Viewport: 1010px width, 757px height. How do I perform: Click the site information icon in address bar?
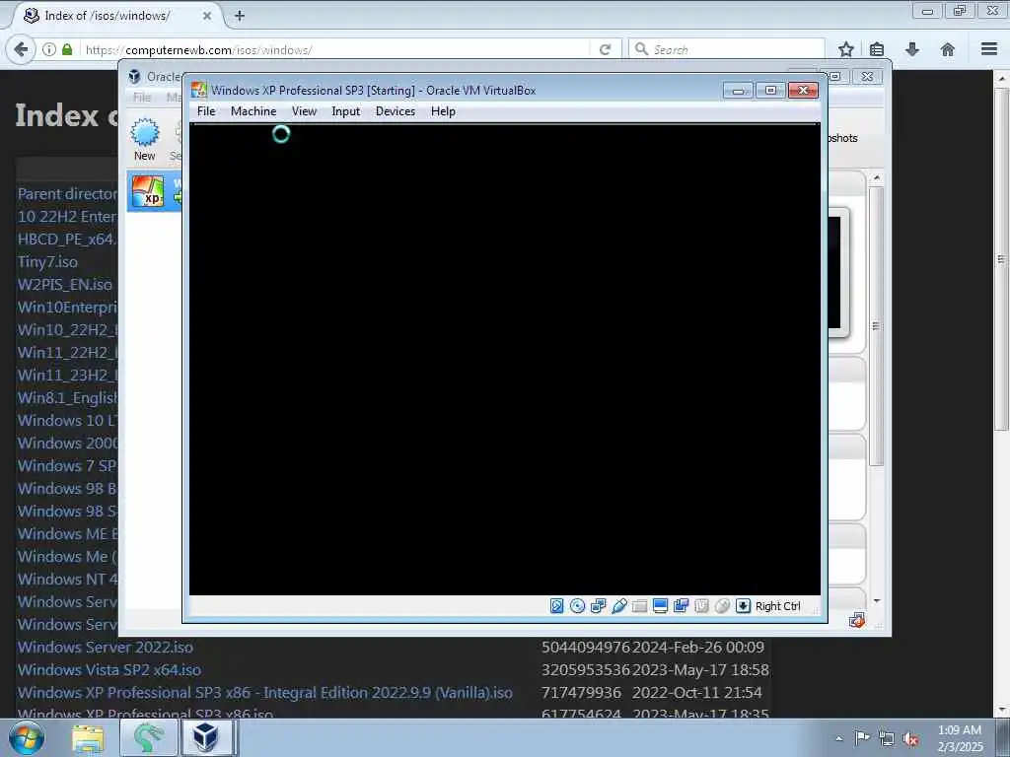[x=49, y=49]
